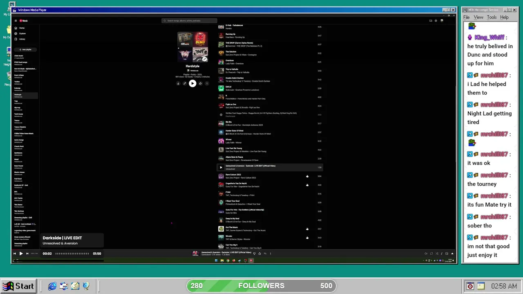523x294 pixels.
Task: Open the File menu in MSN Messenger
Action: click(466, 17)
